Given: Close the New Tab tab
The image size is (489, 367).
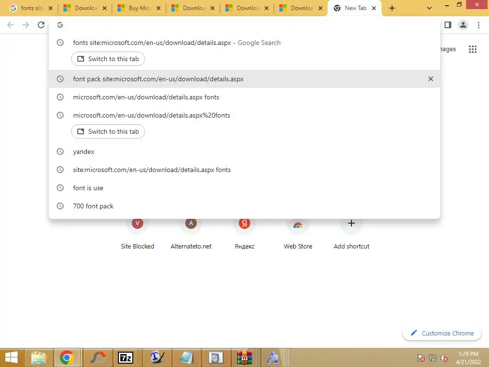Looking at the screenshot, I should [373, 8].
